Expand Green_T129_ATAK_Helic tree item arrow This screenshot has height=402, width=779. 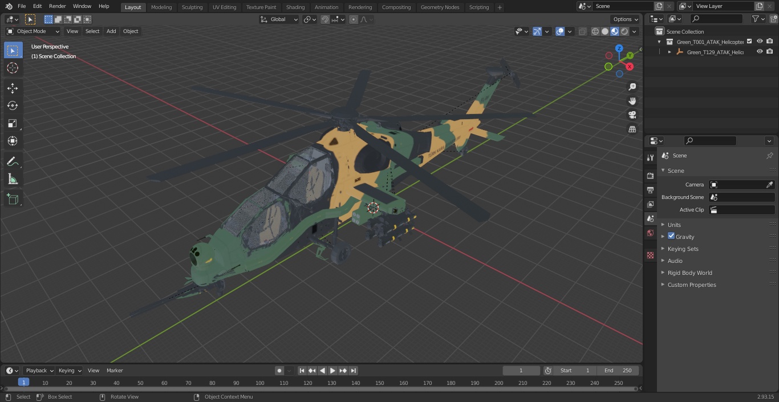(x=670, y=52)
